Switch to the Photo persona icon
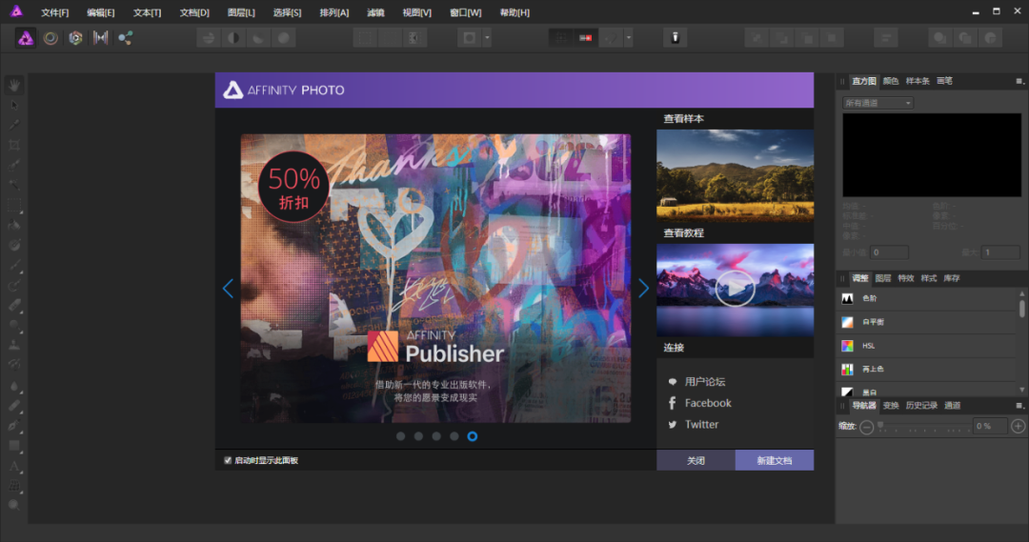Screen dimensions: 1029x542 coord(26,38)
